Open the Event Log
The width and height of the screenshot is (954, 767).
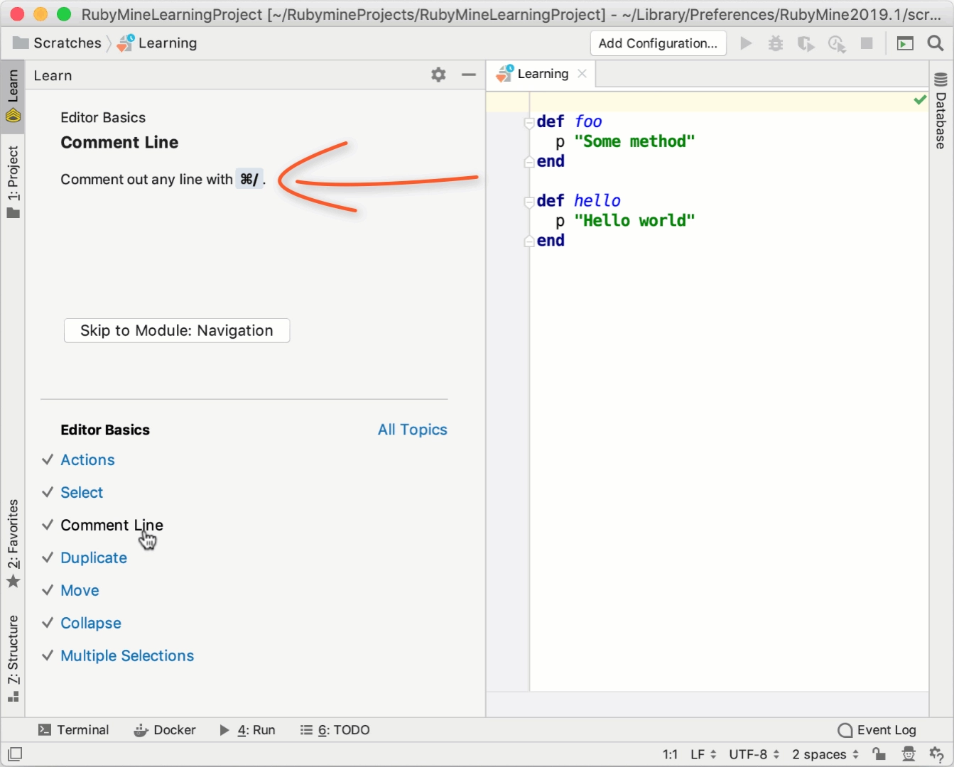(x=877, y=730)
